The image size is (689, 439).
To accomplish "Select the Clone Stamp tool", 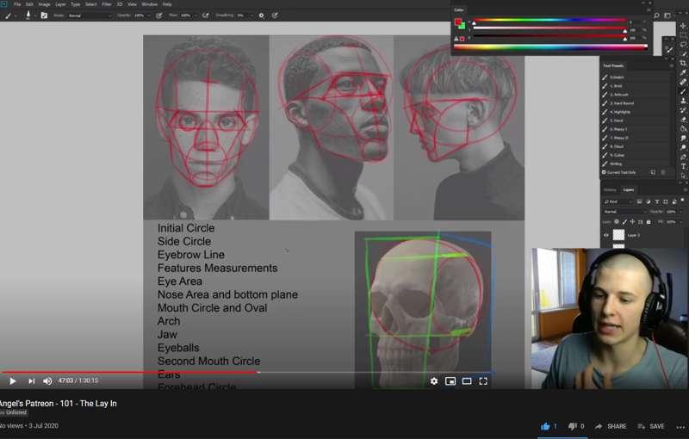I will pos(683,101).
